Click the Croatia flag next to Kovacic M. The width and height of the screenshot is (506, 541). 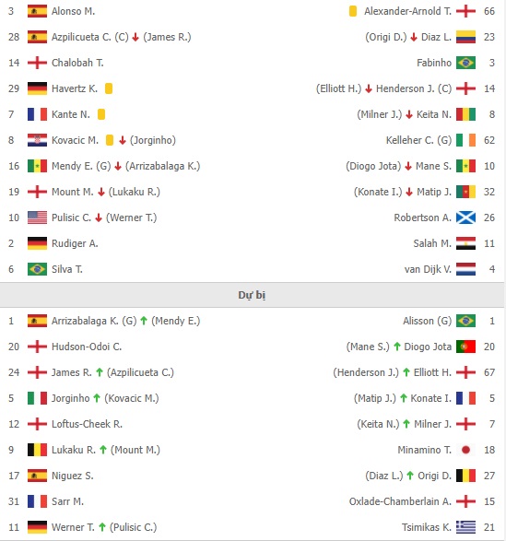pos(37,140)
